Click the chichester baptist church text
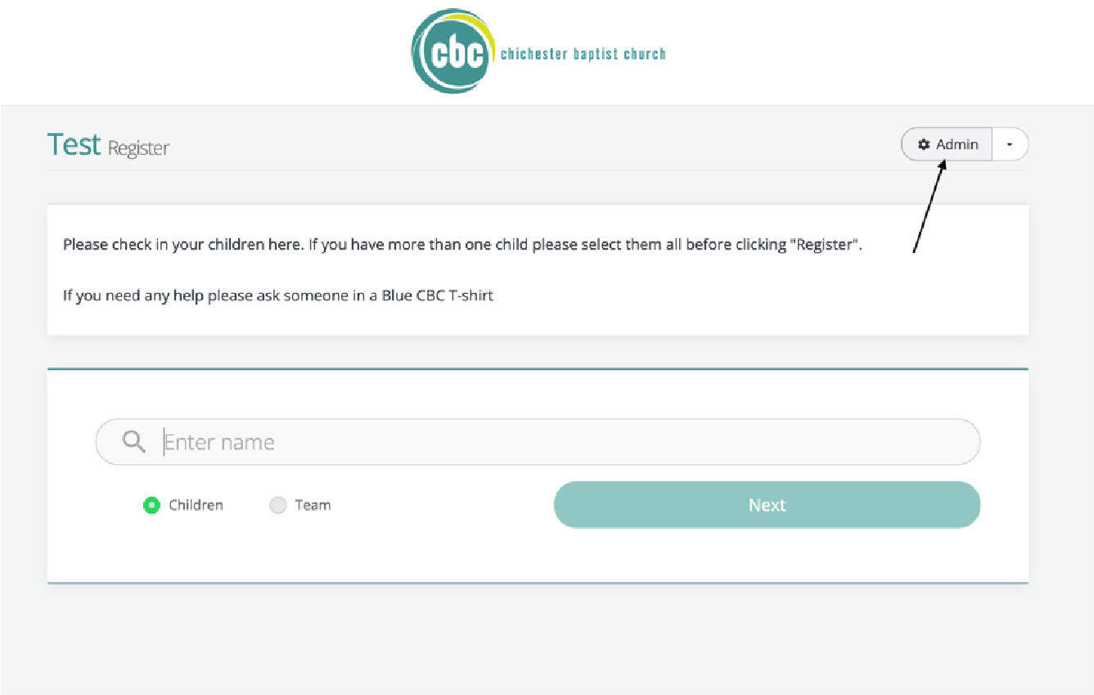 [583, 54]
